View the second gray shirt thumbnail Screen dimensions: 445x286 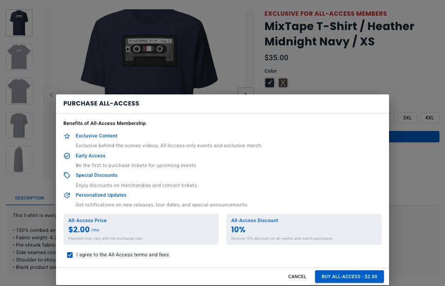[x=19, y=57]
